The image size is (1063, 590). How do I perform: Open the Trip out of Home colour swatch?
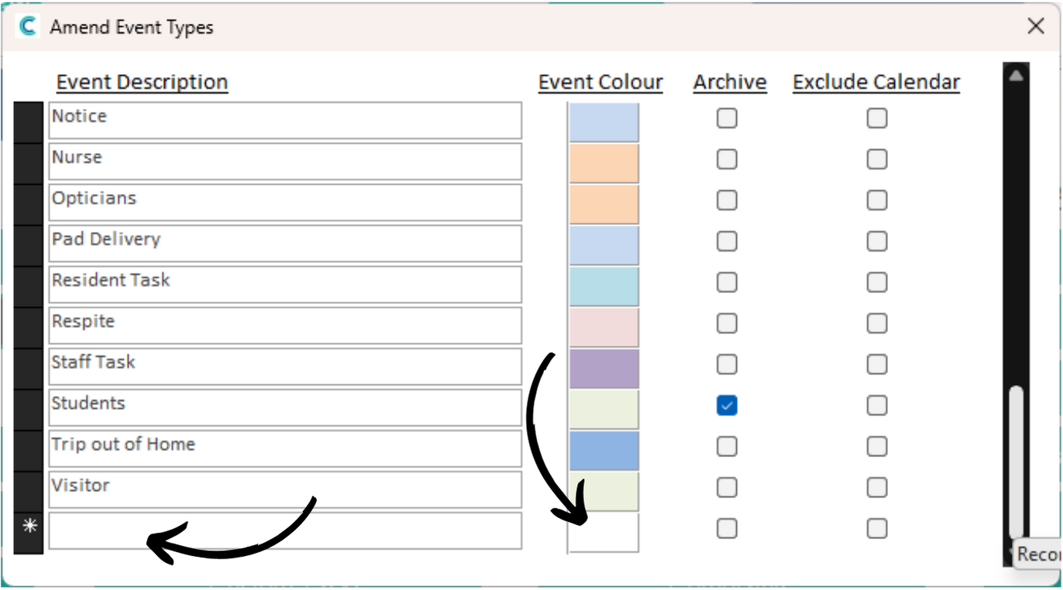click(x=604, y=451)
